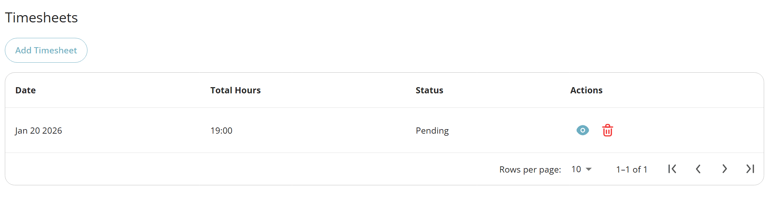This screenshot has height=197, width=770.
Task: Click the 19:00 total hours cell
Action: pyautogui.click(x=221, y=131)
